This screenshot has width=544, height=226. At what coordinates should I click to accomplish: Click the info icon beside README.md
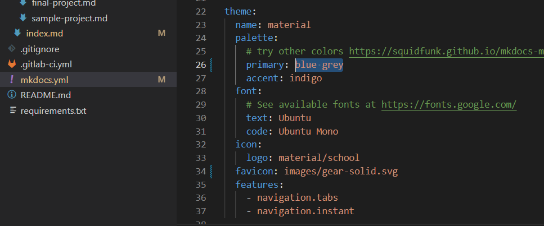click(12, 94)
